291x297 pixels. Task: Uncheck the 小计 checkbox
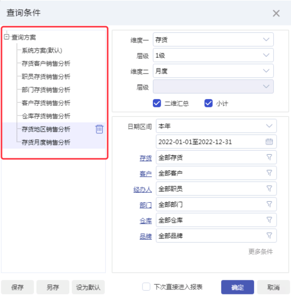click(x=209, y=103)
